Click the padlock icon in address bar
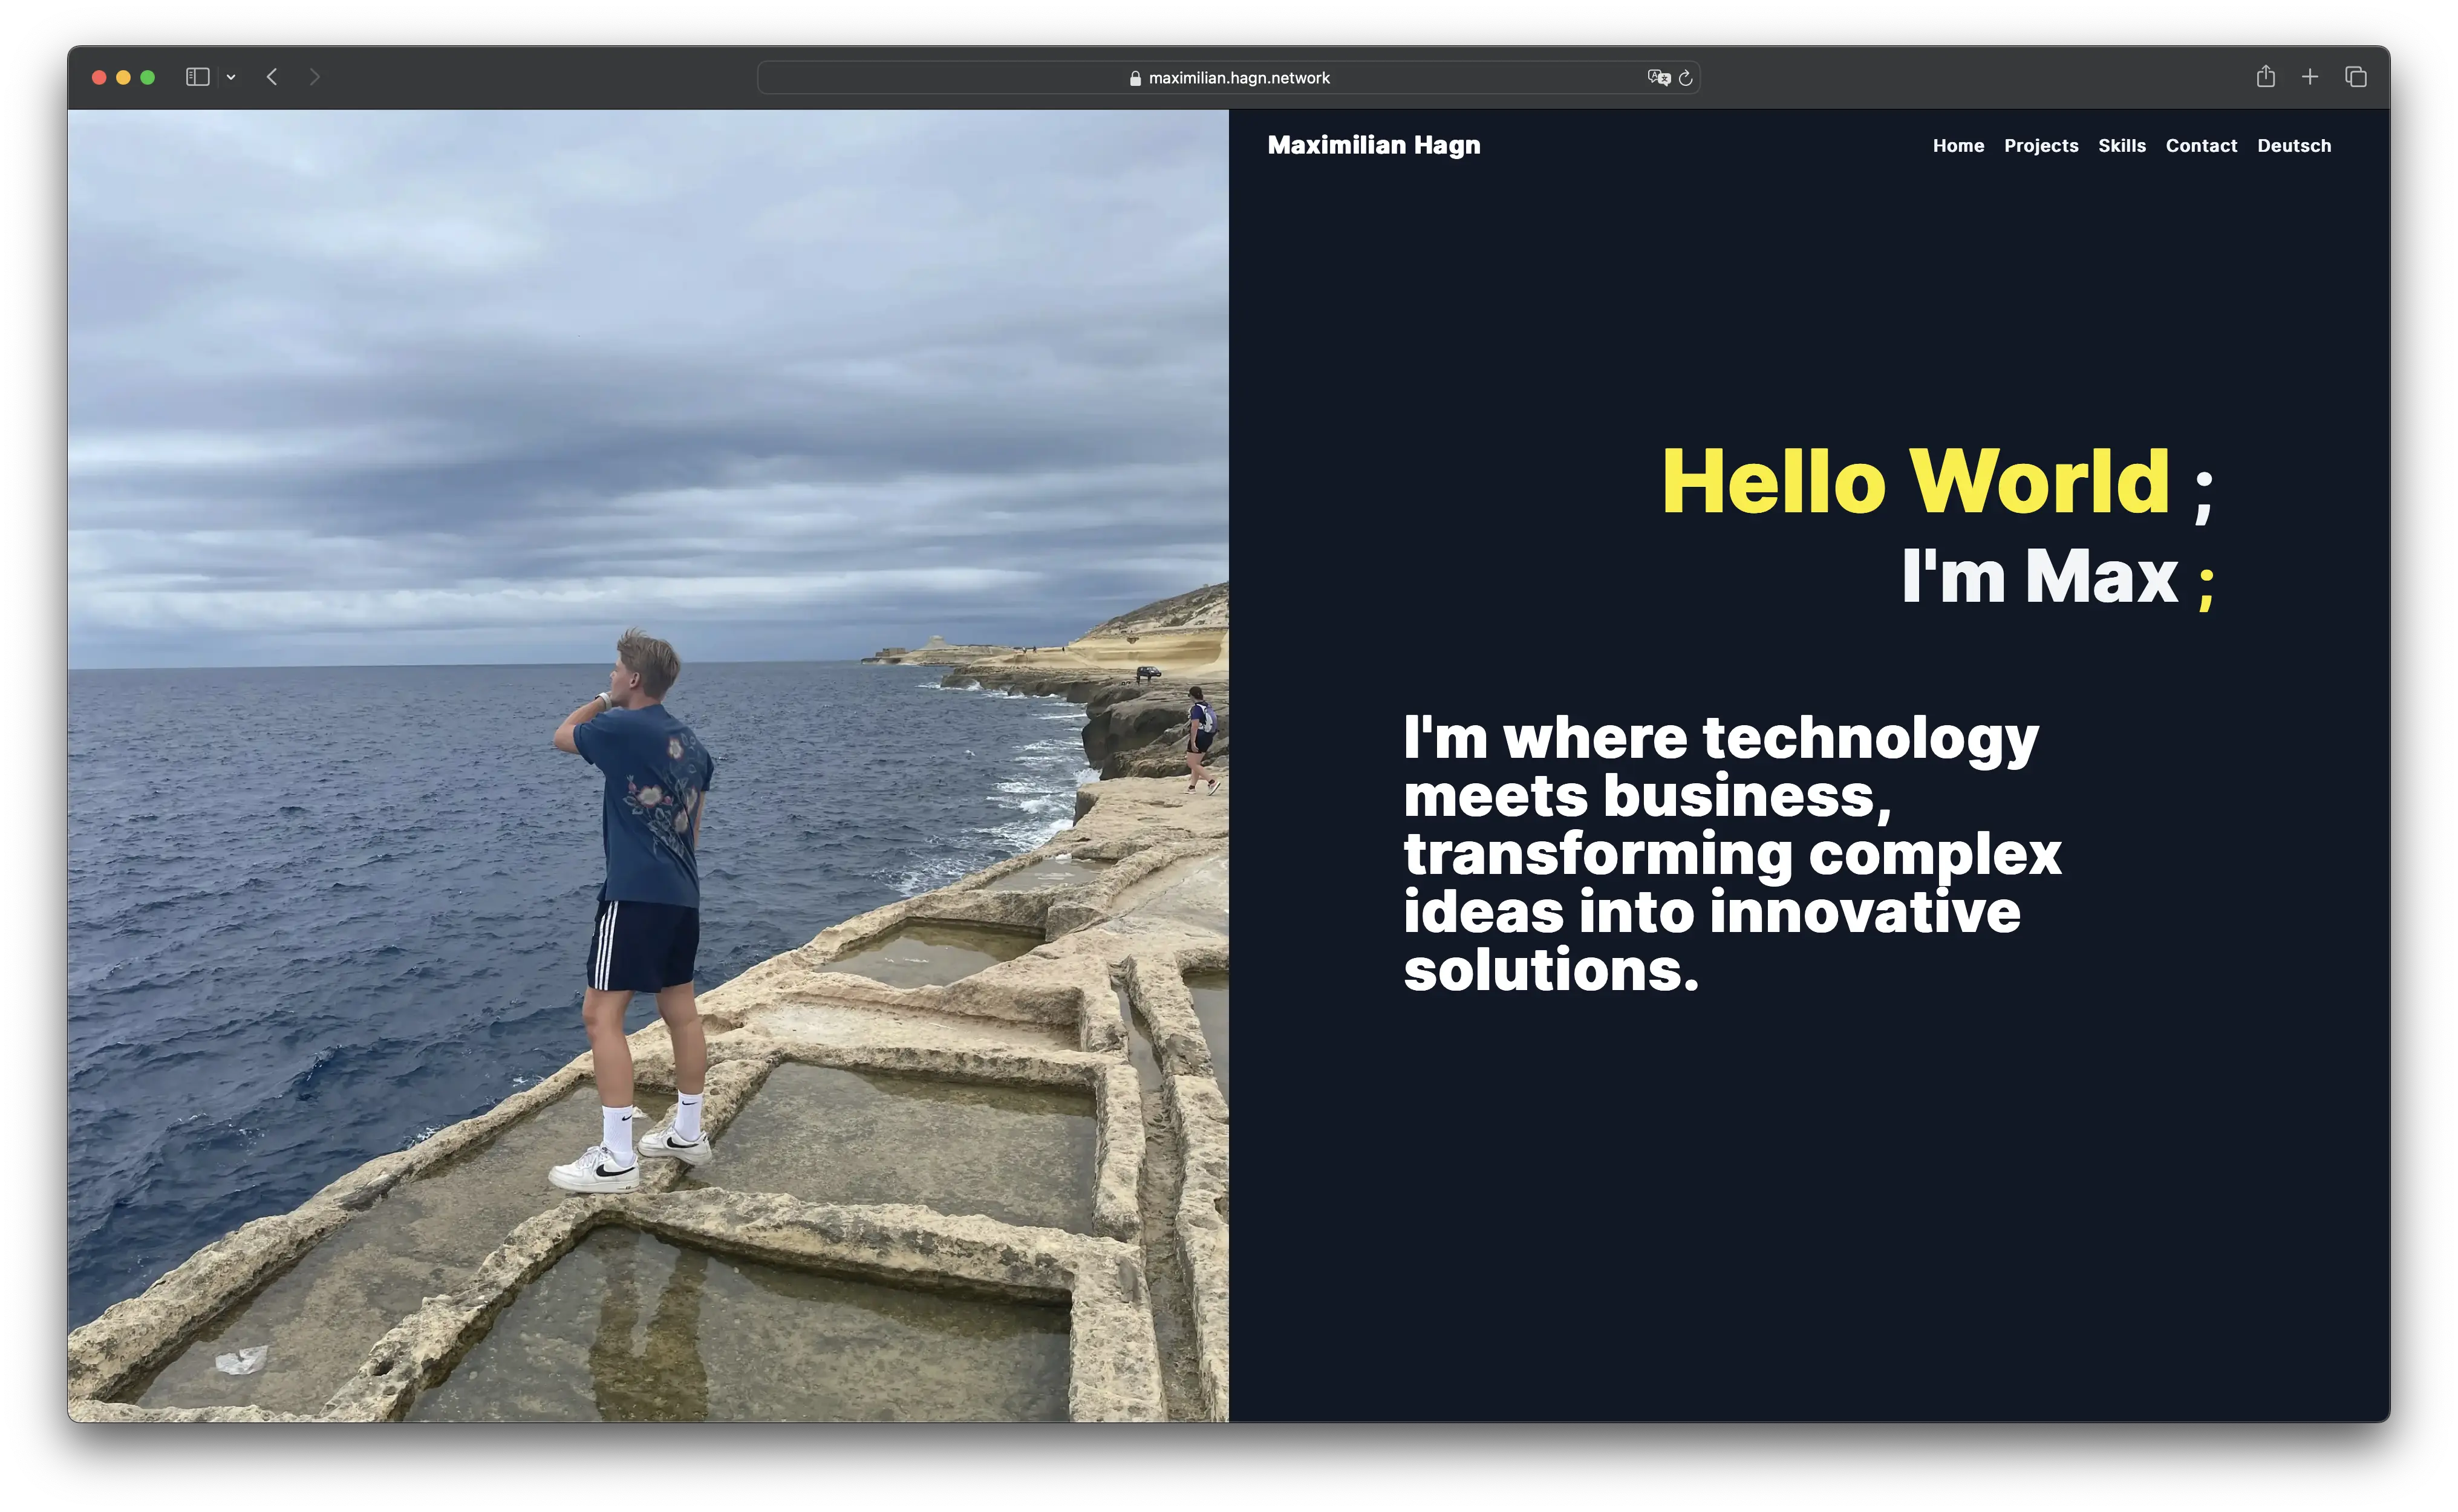This screenshot has width=2458, height=1512. pos(1135,78)
